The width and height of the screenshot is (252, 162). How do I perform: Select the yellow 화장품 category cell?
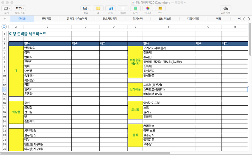pos(16,112)
